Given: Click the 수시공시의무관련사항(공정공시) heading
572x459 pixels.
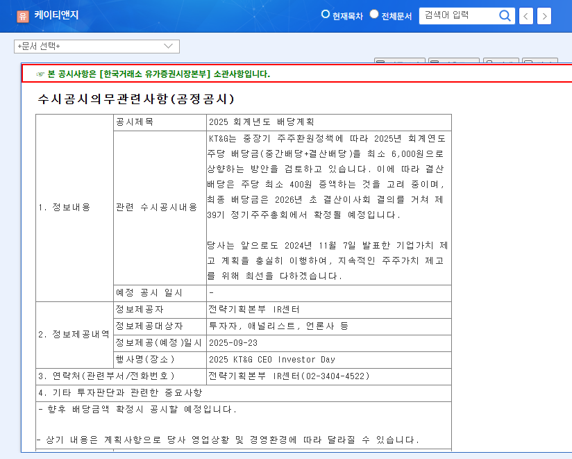Looking at the screenshot, I should coord(136,99).
